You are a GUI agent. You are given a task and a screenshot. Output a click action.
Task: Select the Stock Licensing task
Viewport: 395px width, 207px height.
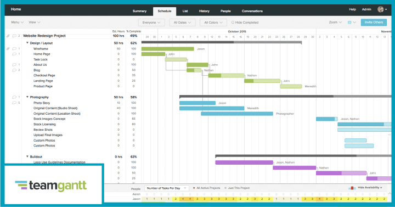[44, 124]
